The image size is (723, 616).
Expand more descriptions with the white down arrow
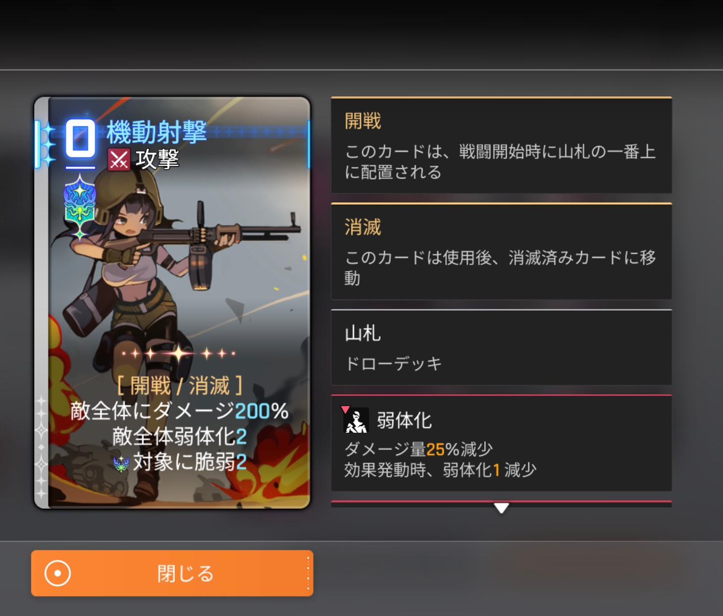[x=501, y=507]
